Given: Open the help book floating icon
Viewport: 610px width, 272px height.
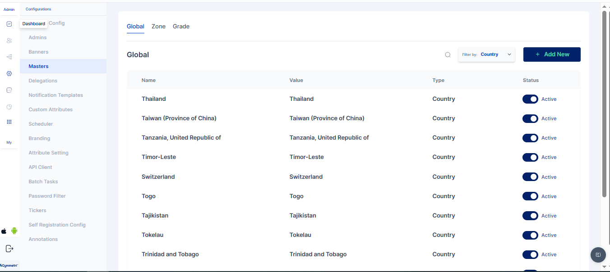Looking at the screenshot, I should (598, 255).
